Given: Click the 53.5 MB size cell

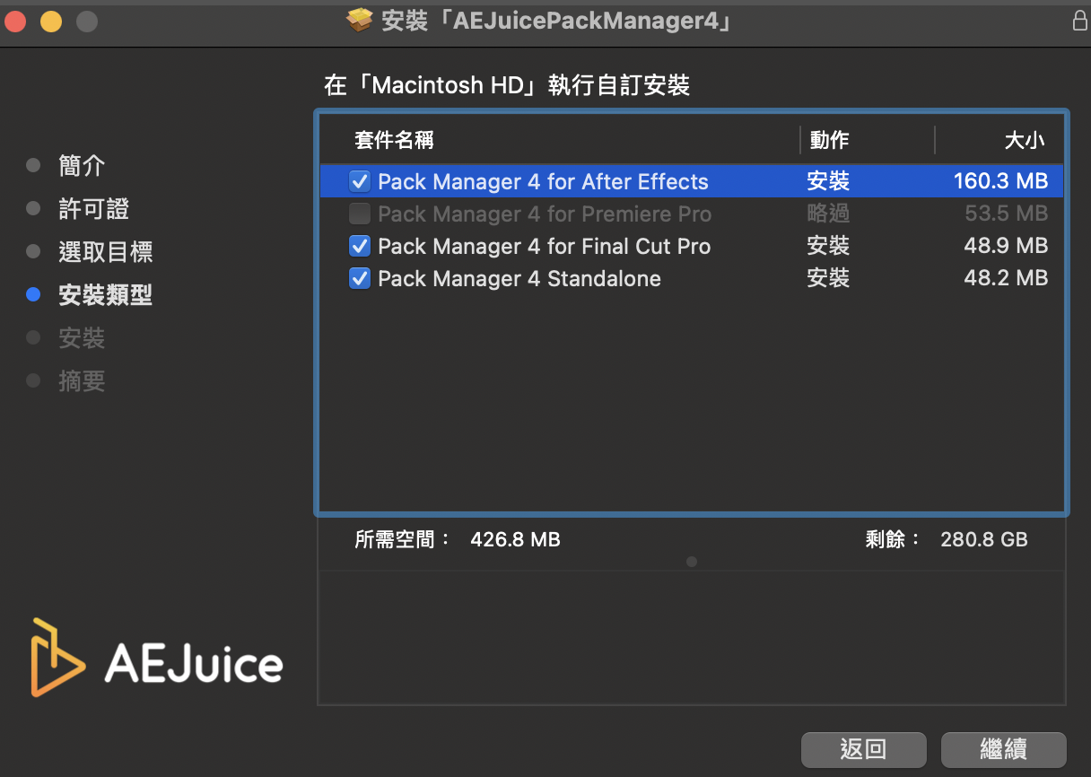Looking at the screenshot, I should coord(1006,214).
